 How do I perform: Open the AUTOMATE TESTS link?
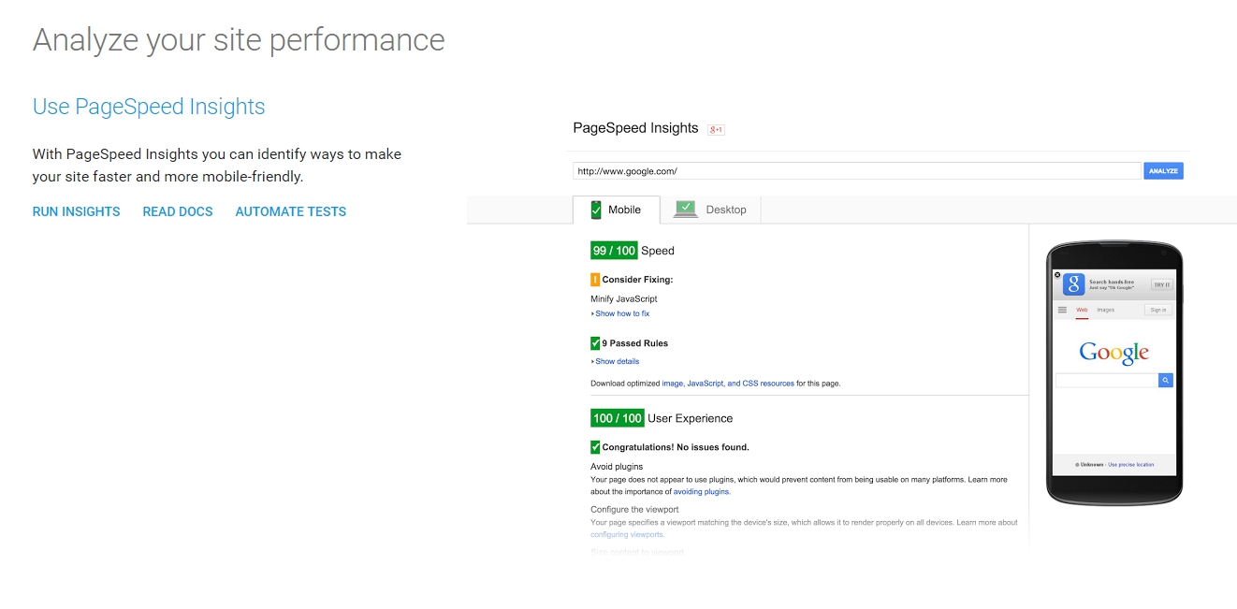(290, 211)
